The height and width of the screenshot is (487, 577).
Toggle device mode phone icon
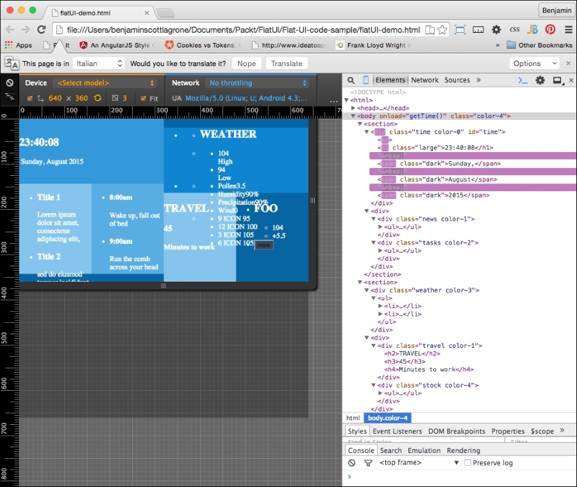(366, 80)
